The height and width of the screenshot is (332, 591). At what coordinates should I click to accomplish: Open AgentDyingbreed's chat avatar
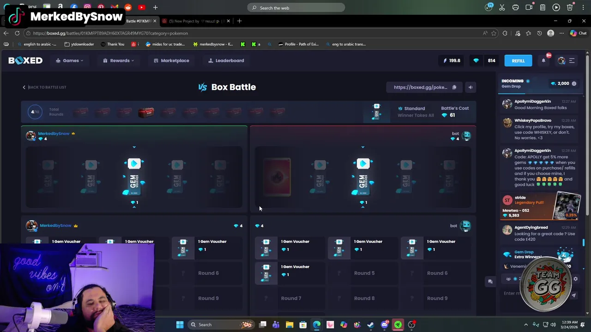[507, 230]
